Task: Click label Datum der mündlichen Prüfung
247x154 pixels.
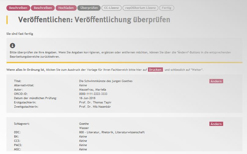Action: click(35, 98)
